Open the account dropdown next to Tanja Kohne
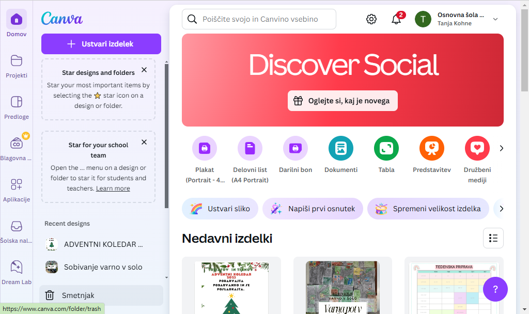This screenshot has height=314, width=529. pos(495,19)
